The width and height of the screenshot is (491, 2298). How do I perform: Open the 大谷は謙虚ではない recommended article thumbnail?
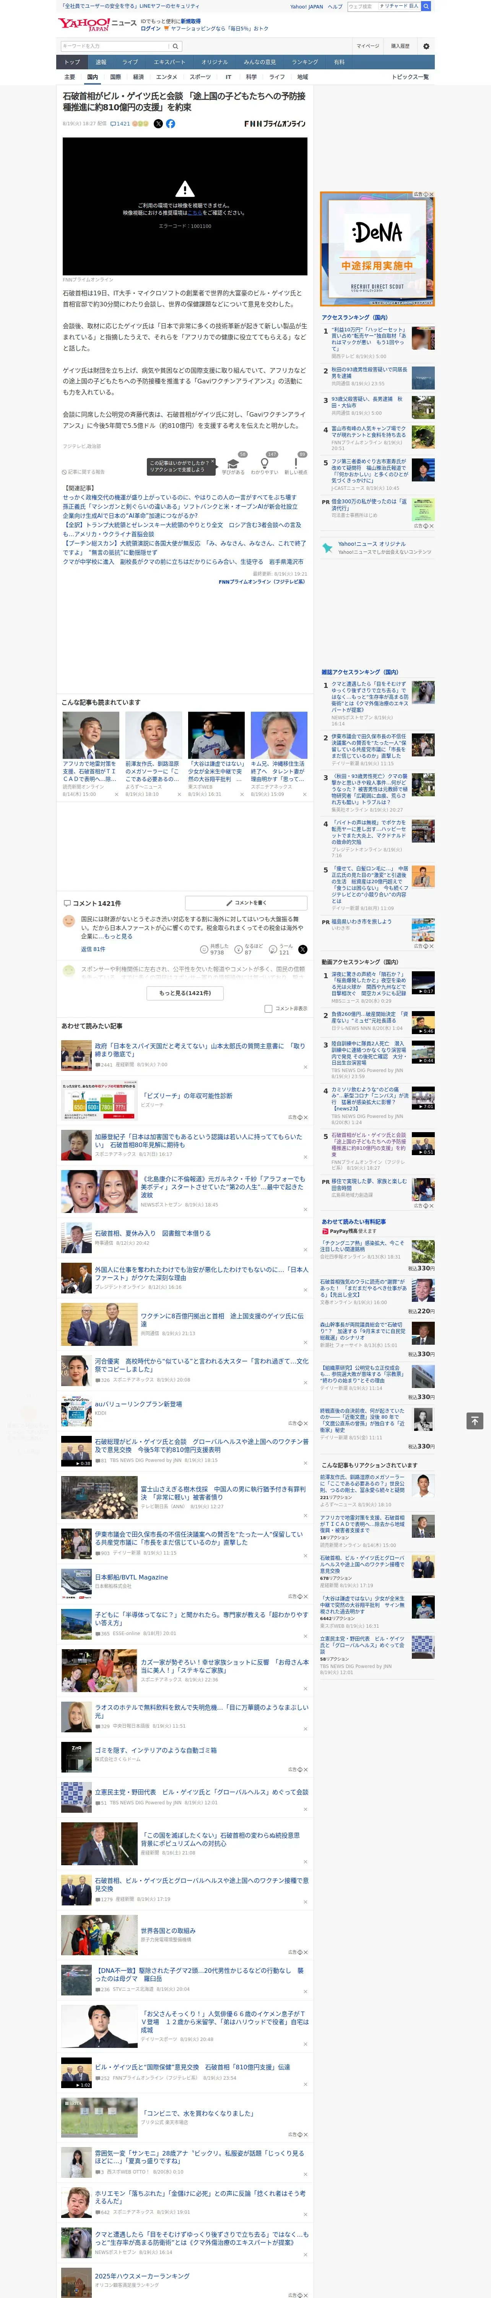(216, 734)
